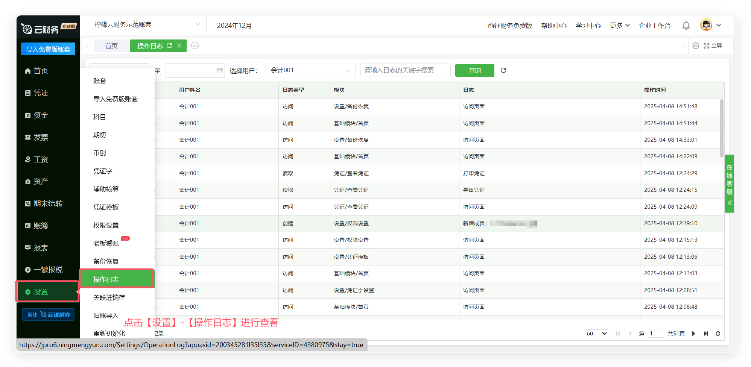Open the calendar icon in the end date field
The height and width of the screenshot is (367, 751).
(x=220, y=71)
